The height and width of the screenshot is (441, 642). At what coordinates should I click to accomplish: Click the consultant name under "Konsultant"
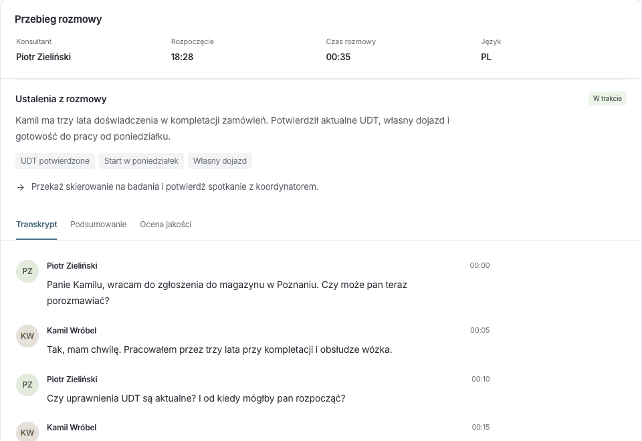[43, 57]
